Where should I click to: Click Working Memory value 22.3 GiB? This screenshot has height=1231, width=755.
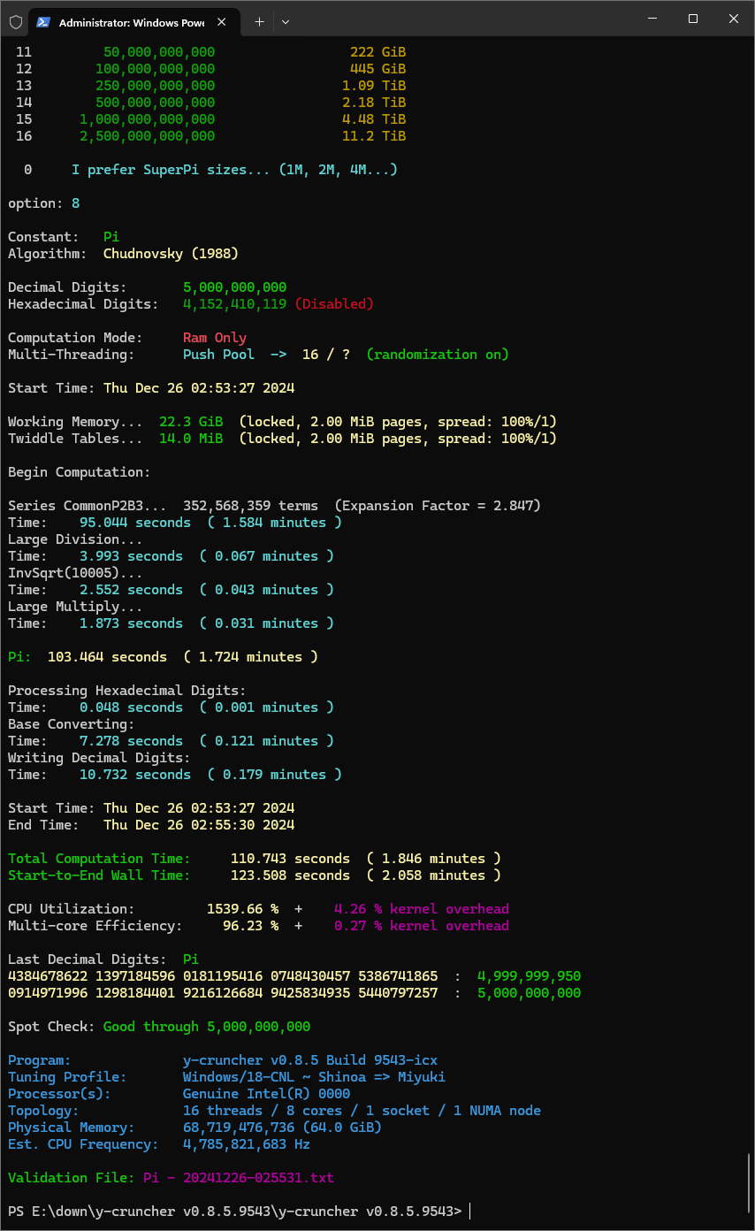coord(191,422)
